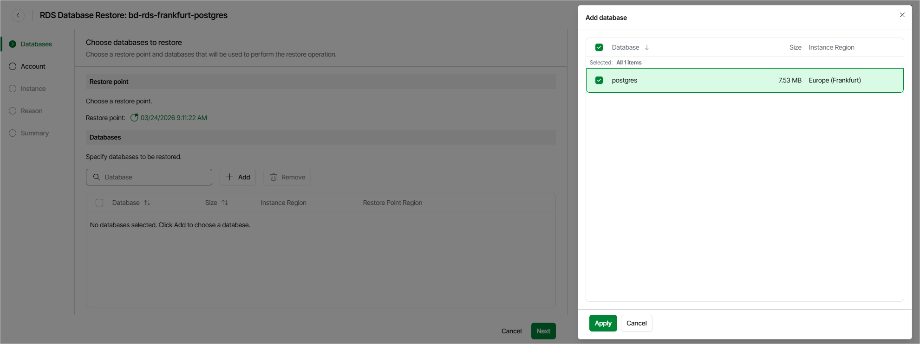The image size is (920, 344).
Task: Click the plus icon on Add
Action: click(229, 177)
